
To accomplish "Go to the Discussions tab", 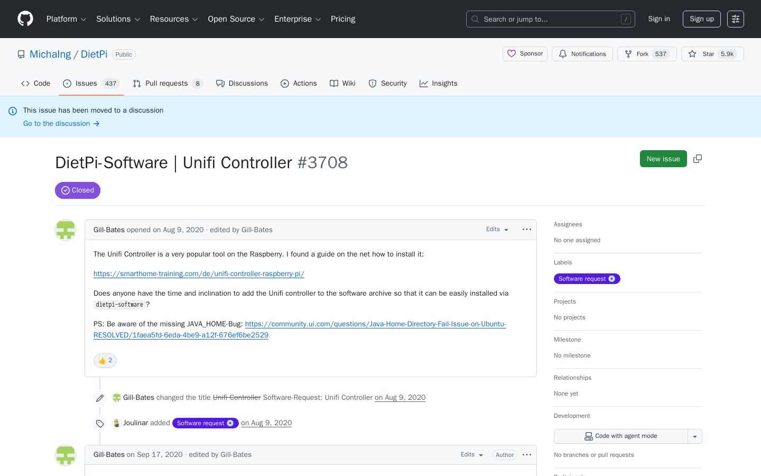I will click(x=242, y=84).
